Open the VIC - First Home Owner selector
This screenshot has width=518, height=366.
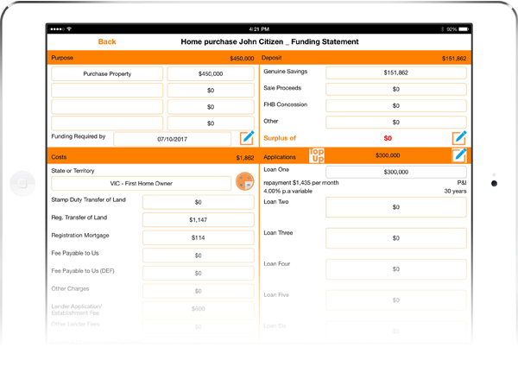[141, 183]
